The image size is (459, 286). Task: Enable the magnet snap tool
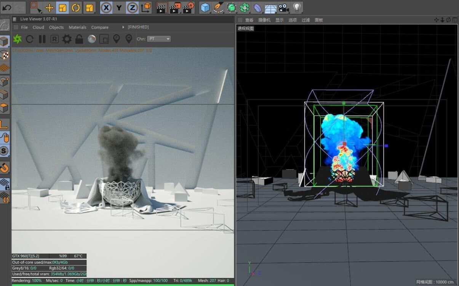[5, 168]
